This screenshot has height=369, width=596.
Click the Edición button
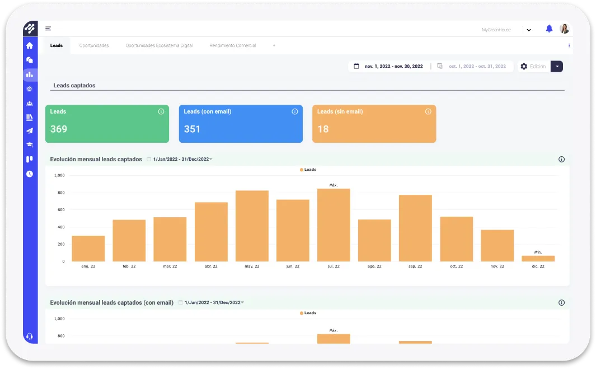534,67
